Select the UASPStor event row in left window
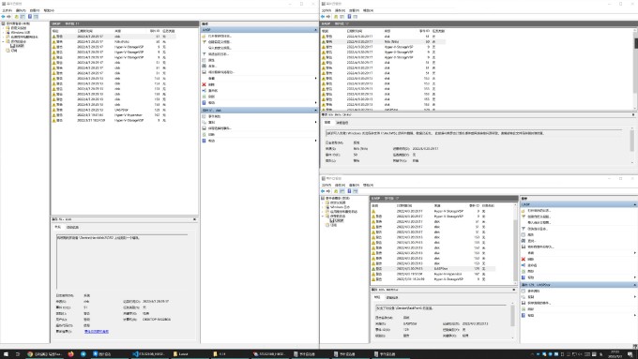The height and width of the screenshot is (359, 638). tap(114, 110)
